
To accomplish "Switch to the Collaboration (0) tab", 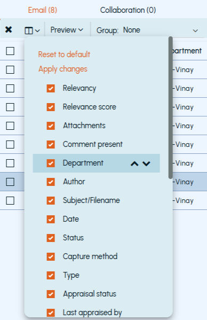I will coord(128,10).
